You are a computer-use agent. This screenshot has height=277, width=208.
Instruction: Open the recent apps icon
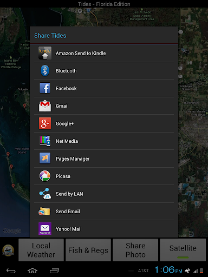tap(54, 271)
